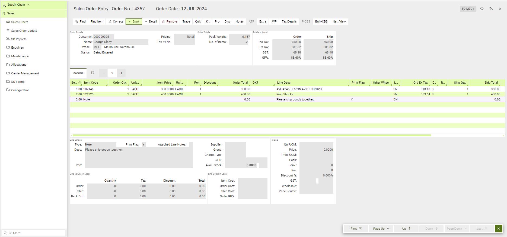Click the Remove toolbar button
This screenshot has width=507, height=237.
[170, 21]
